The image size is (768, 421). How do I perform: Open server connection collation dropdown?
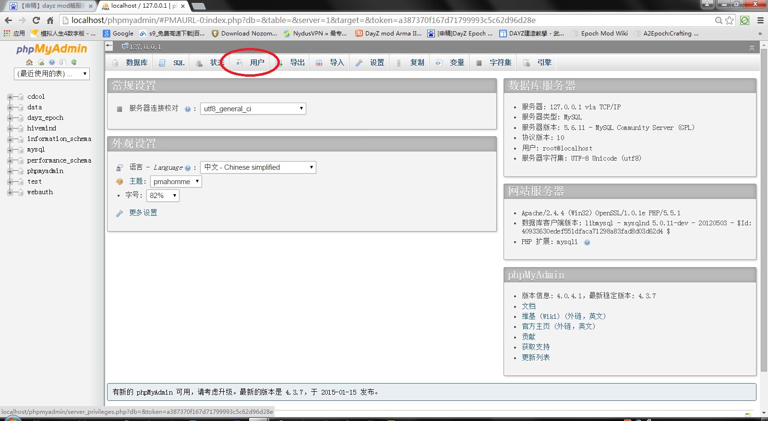pyautogui.click(x=253, y=109)
